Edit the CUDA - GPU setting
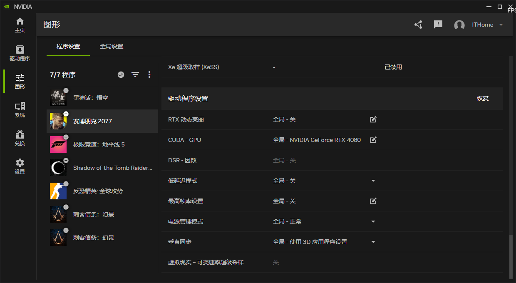The image size is (516, 283). (x=373, y=140)
